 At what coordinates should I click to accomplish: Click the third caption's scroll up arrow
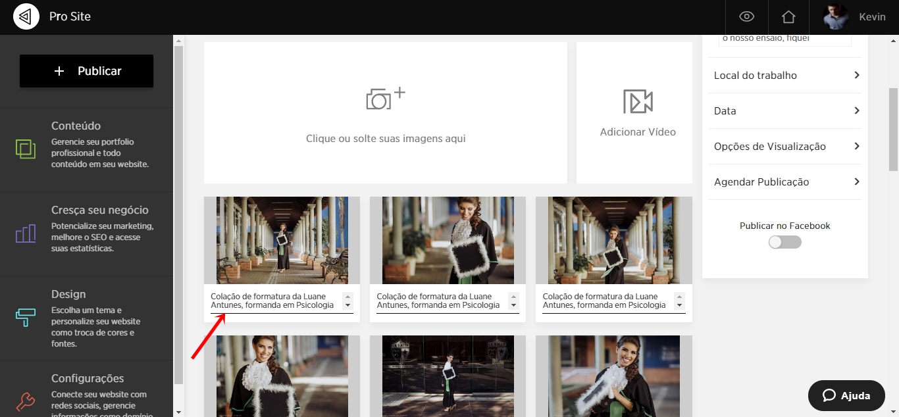(680, 297)
